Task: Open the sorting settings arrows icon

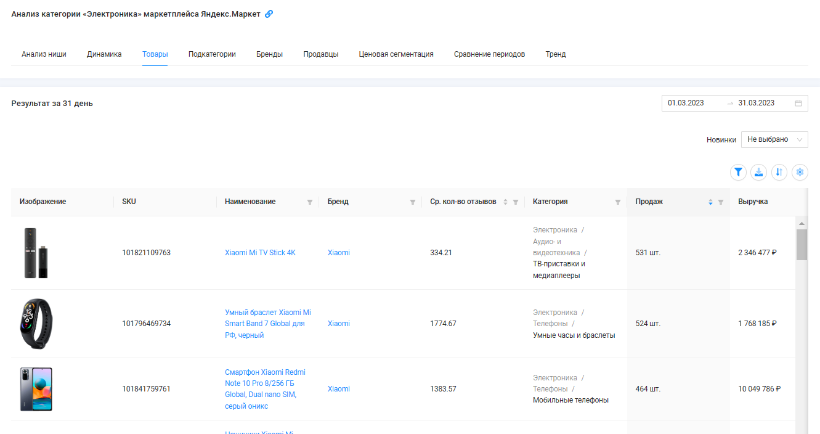Action: pos(779,173)
